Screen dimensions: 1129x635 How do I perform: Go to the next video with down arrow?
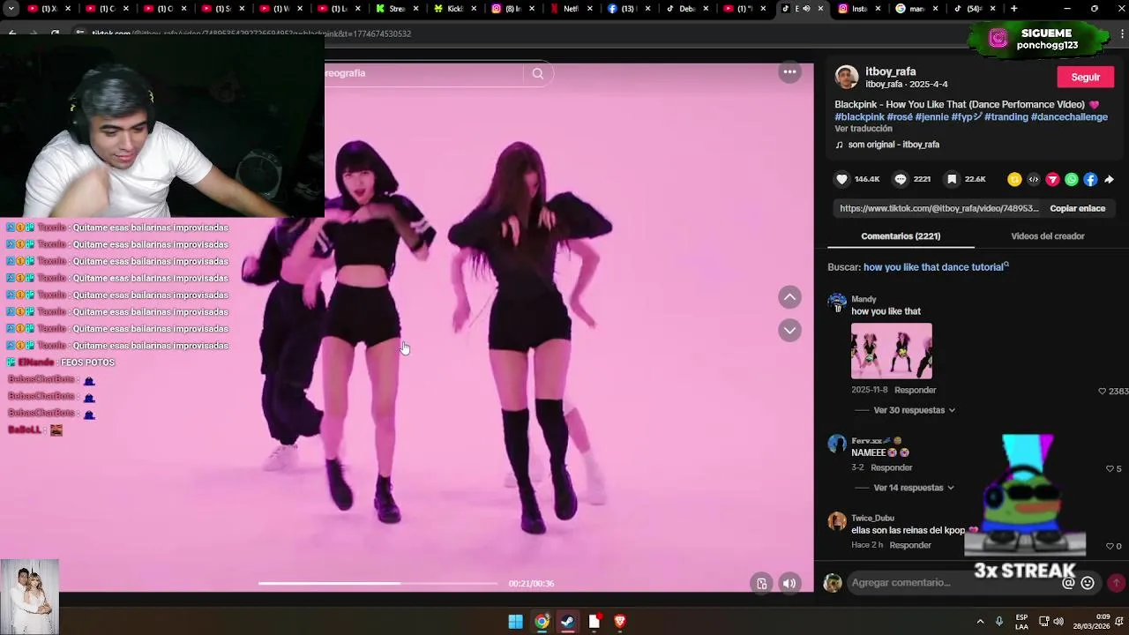pos(789,331)
